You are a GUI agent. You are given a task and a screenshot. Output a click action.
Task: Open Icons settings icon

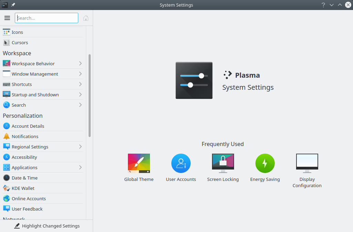7,32
